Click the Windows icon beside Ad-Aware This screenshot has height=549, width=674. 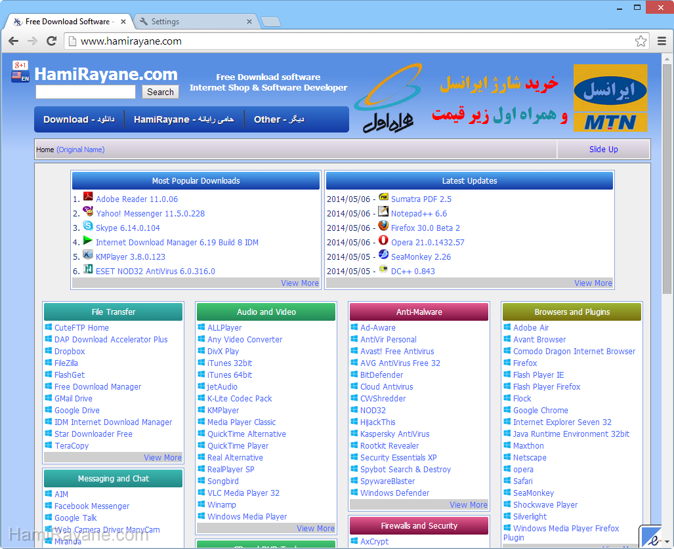coord(354,327)
